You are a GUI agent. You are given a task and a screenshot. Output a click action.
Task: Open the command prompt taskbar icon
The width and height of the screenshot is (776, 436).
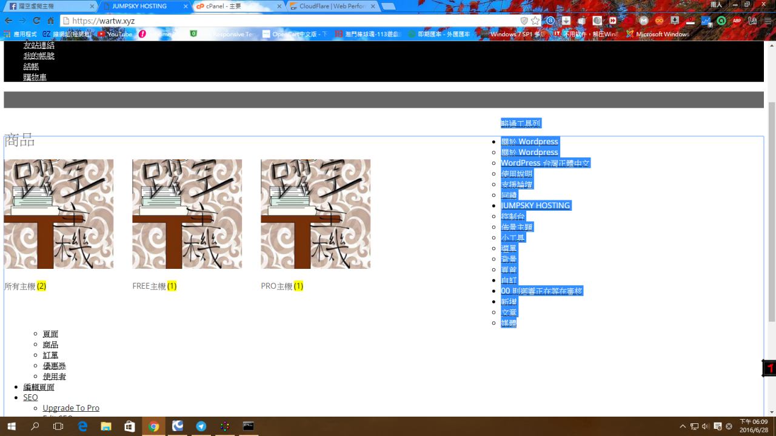click(x=248, y=426)
